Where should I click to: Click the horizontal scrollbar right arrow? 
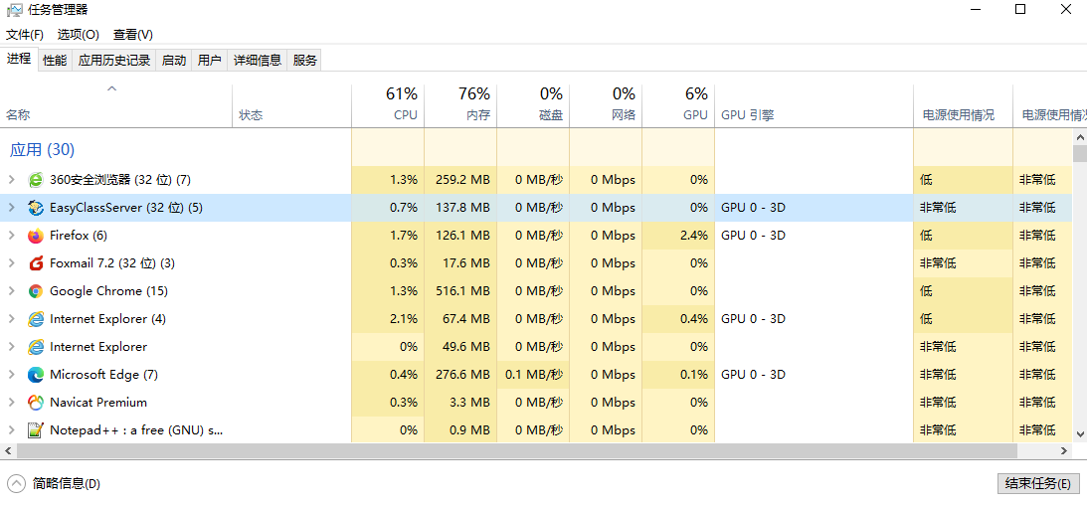(x=1065, y=450)
